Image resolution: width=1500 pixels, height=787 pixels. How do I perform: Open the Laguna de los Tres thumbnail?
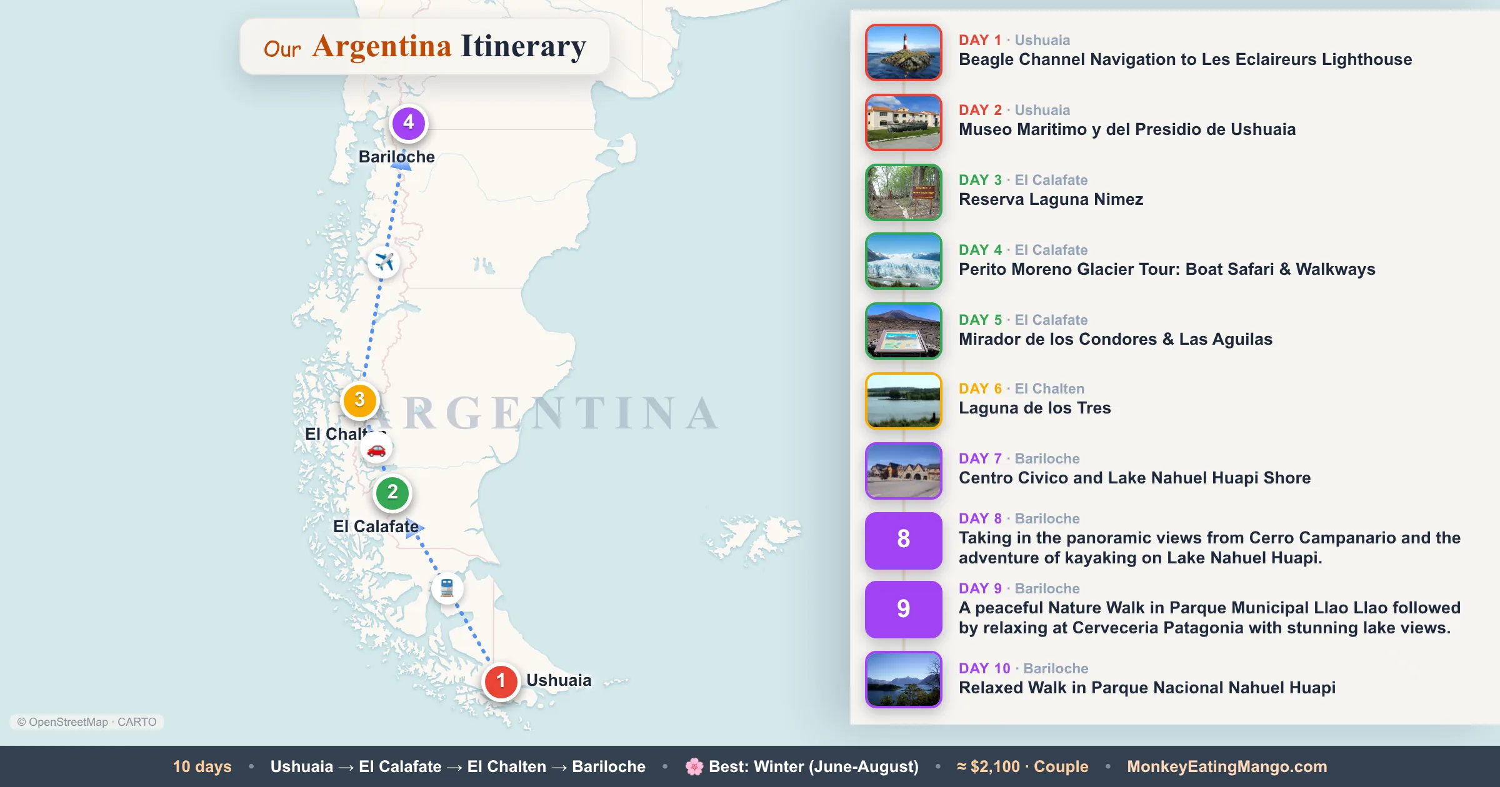click(x=903, y=401)
